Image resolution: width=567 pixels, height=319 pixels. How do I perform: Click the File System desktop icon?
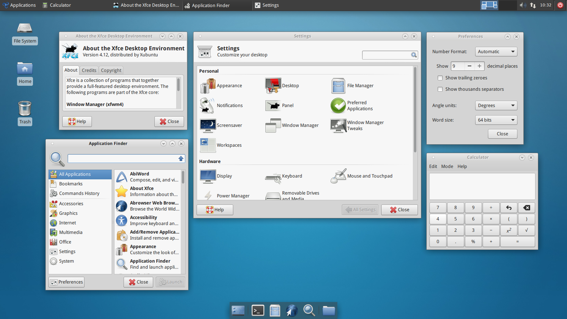pos(25,28)
